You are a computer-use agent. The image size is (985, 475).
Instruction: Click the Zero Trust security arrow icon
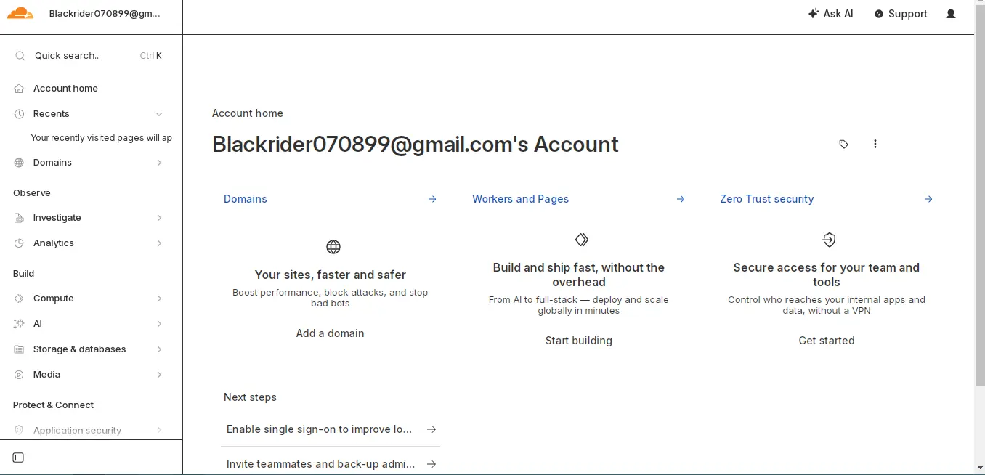[x=928, y=199]
